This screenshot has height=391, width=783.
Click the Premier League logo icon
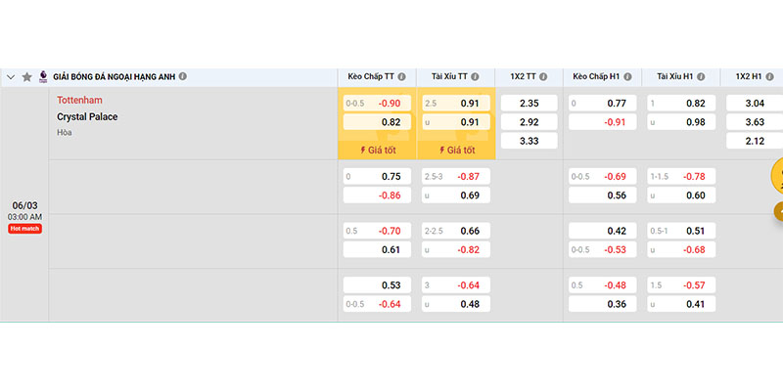(x=43, y=76)
